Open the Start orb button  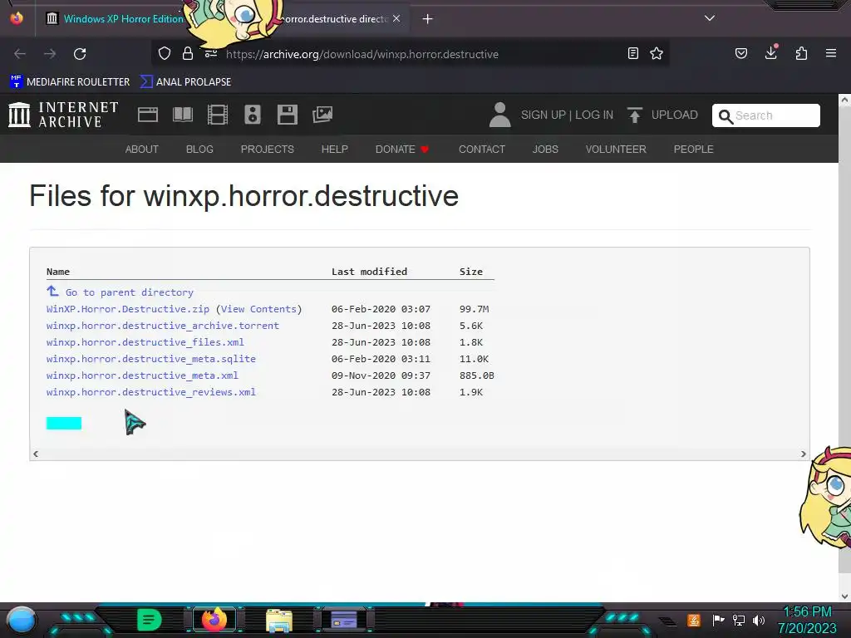[x=22, y=621]
